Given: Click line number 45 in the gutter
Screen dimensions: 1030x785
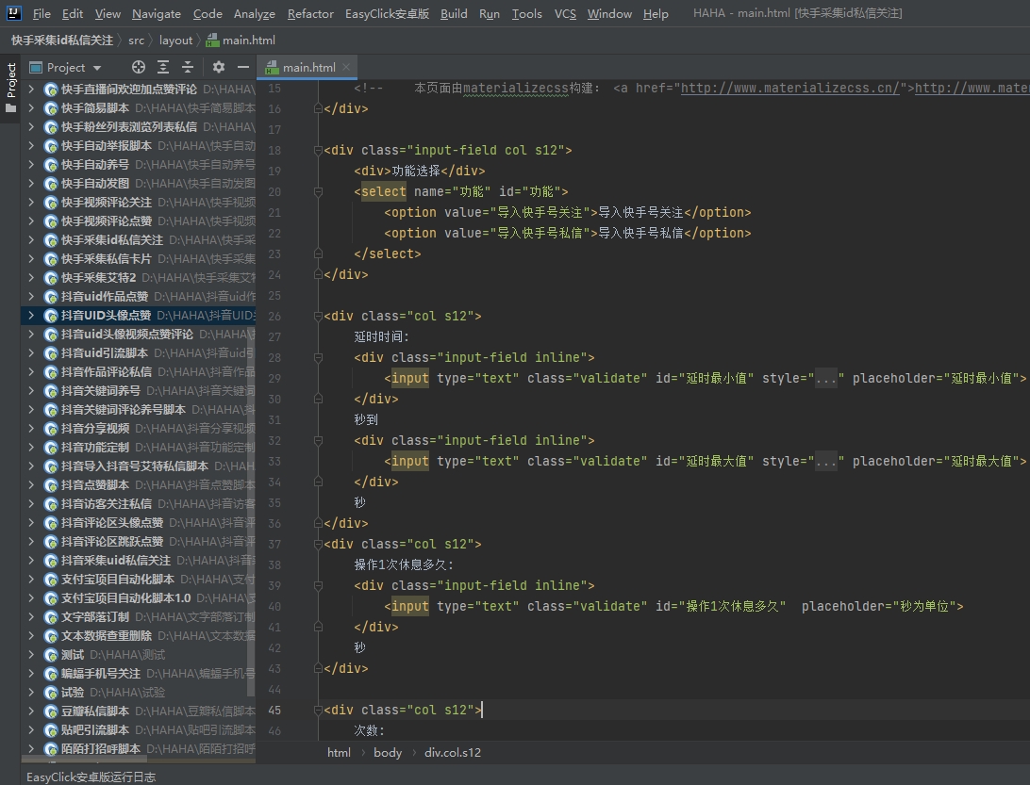Looking at the screenshot, I should point(274,711).
